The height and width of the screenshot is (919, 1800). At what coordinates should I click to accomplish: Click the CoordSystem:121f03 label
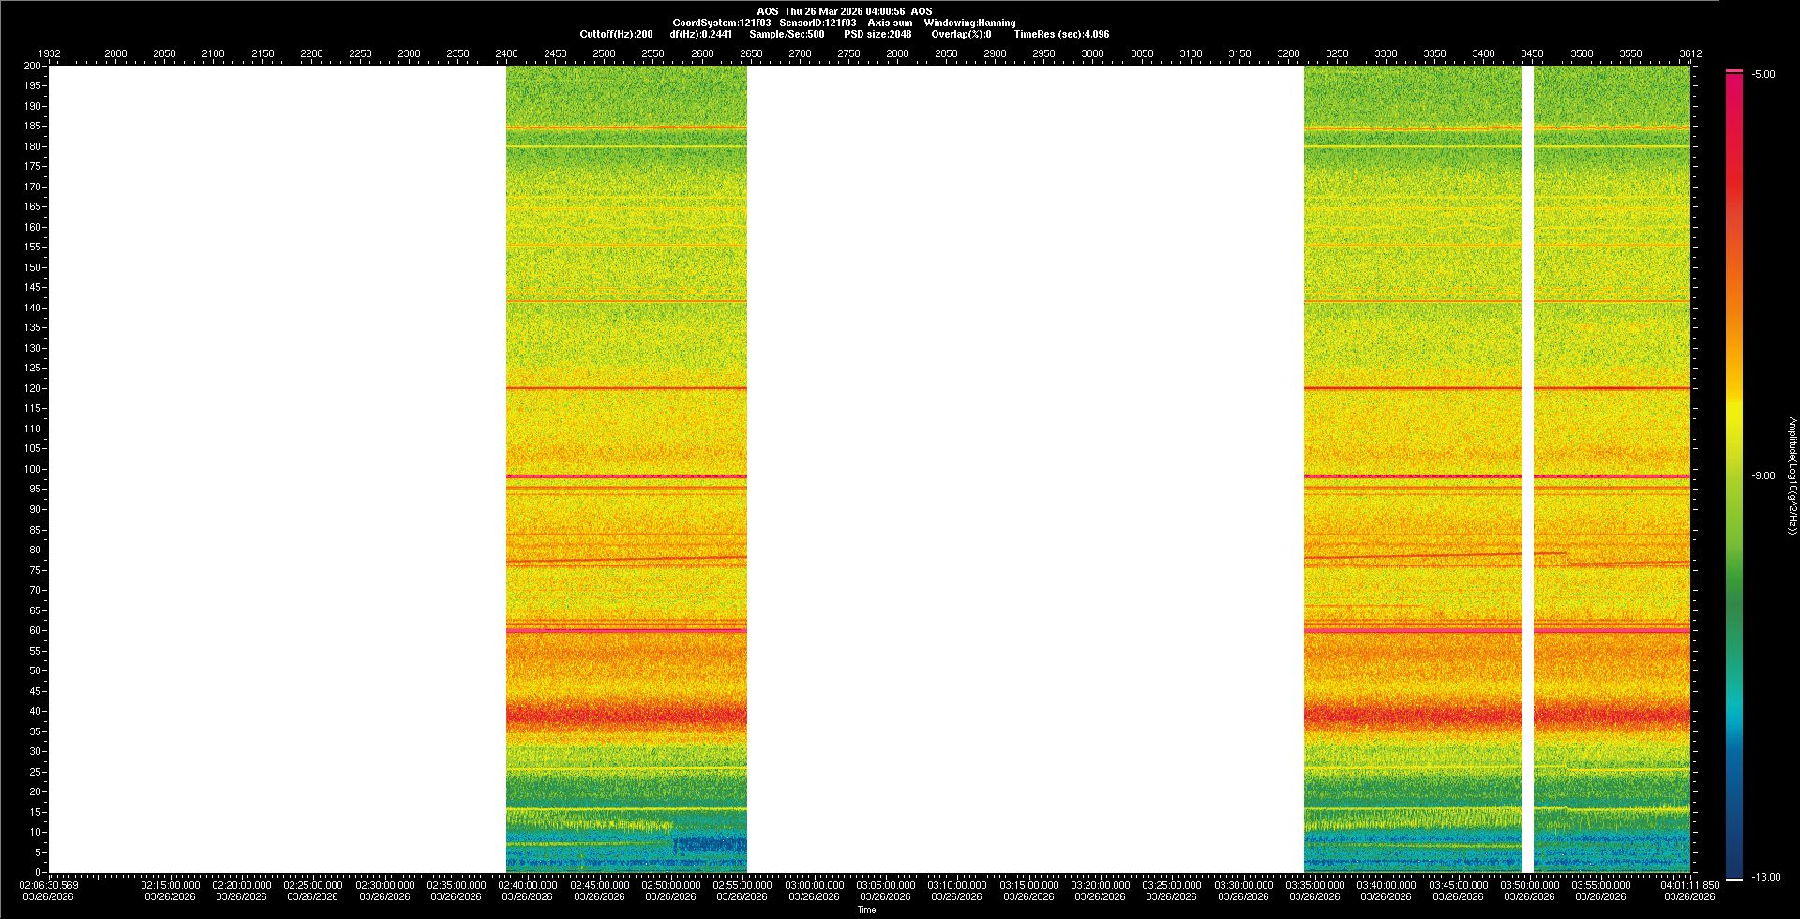click(722, 23)
